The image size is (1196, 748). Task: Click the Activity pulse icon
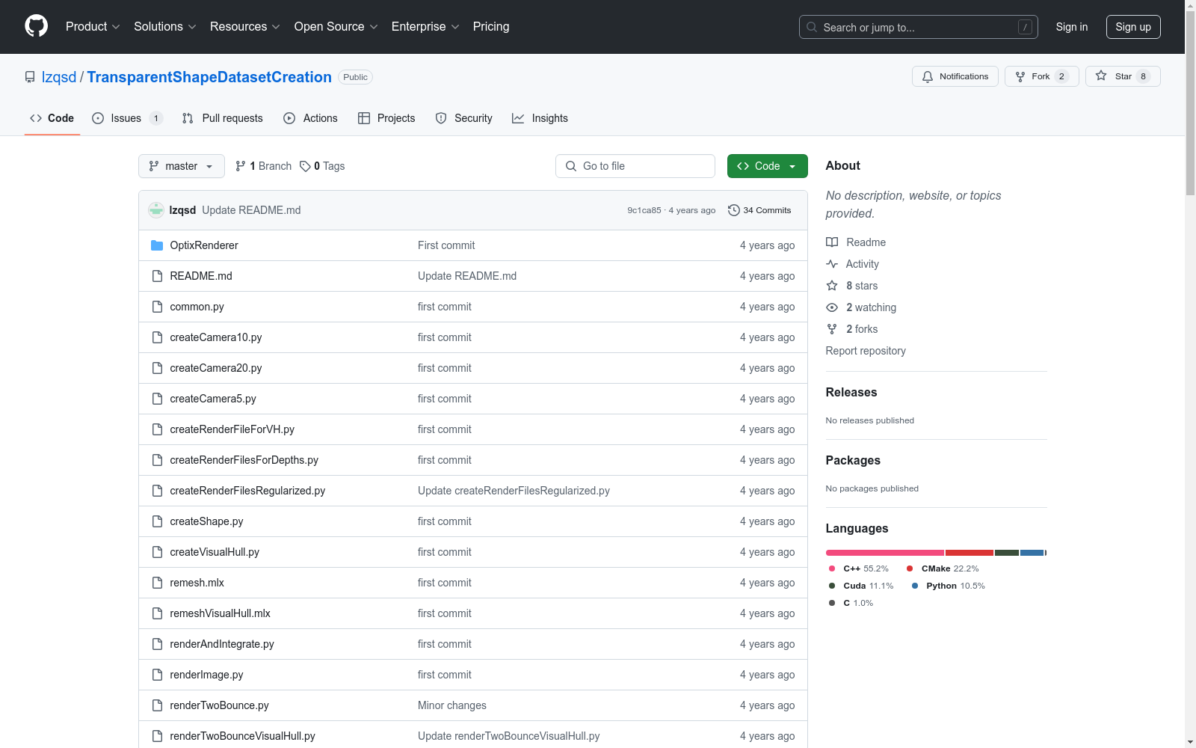pos(832,264)
